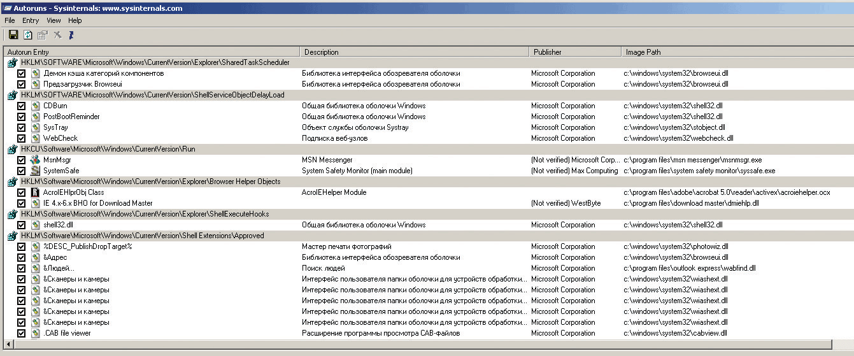Disable the AcroIEHlprObj Class checkbox
The image size is (854, 356).
click(22, 192)
